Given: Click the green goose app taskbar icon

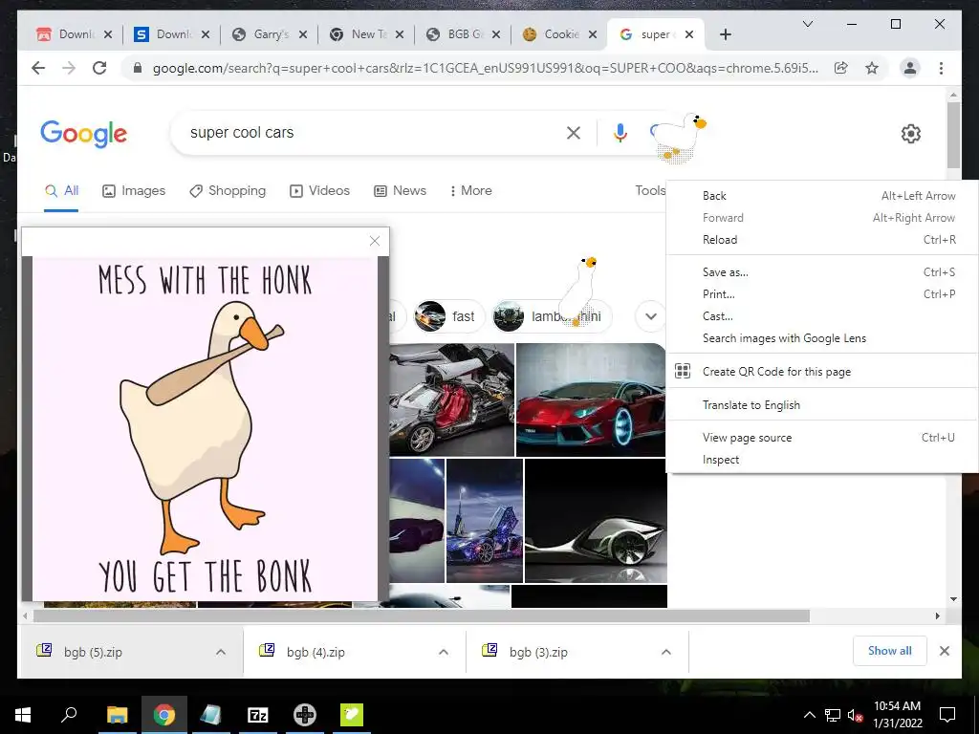Looking at the screenshot, I should coord(352,715).
